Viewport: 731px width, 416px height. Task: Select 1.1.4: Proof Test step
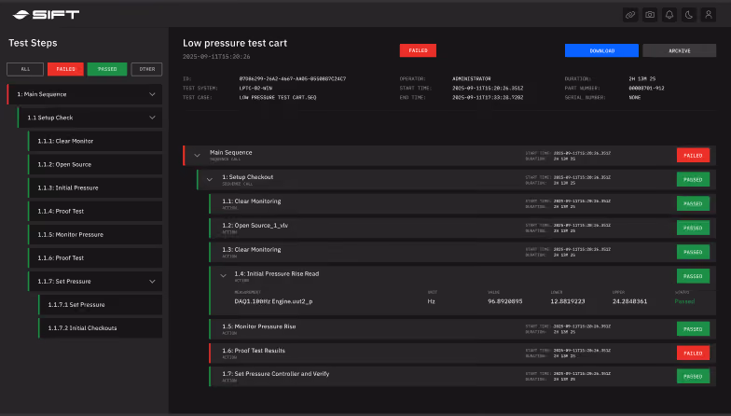pyautogui.click(x=95, y=211)
